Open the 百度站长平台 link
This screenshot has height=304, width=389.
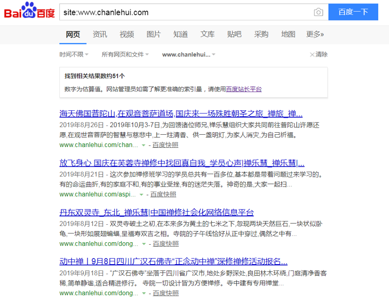[244, 89]
